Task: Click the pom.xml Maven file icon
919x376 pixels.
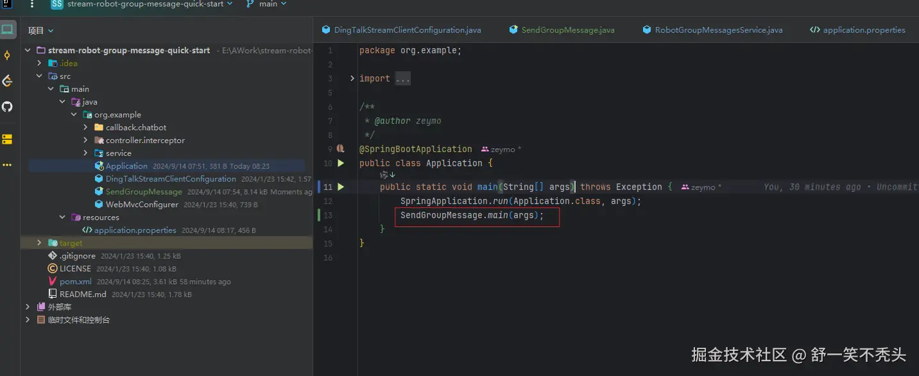Action: click(53, 281)
